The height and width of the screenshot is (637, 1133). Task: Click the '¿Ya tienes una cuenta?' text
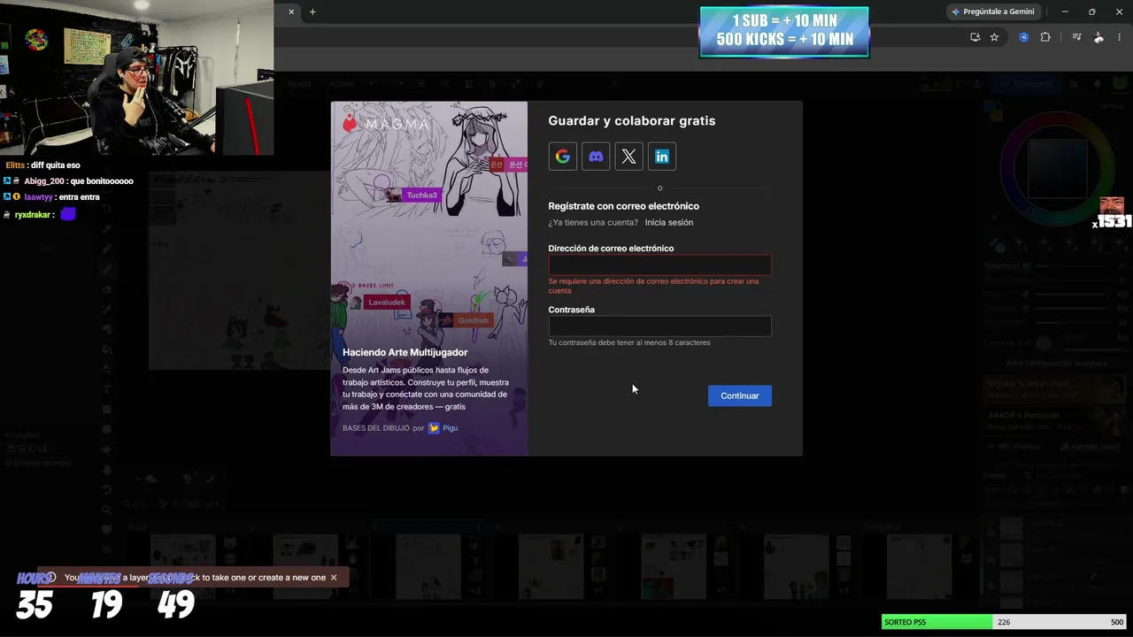click(593, 223)
